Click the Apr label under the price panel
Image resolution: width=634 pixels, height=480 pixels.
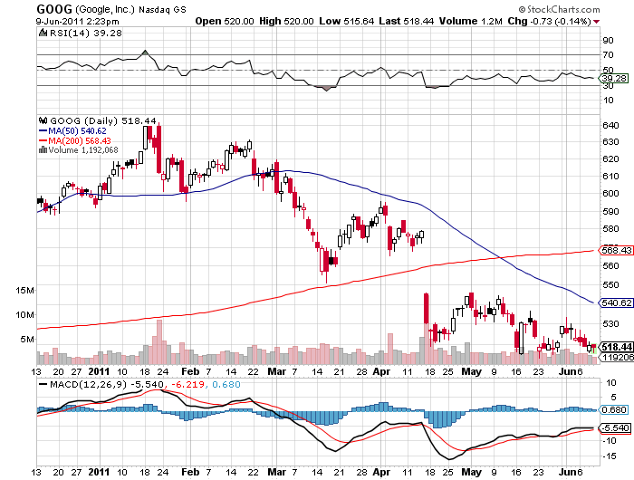pos(381,371)
